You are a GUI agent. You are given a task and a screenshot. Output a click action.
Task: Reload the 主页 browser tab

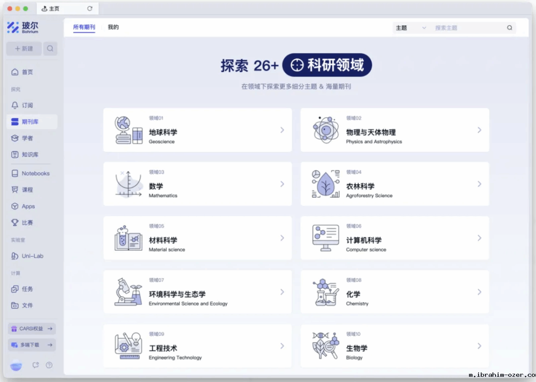click(x=90, y=8)
